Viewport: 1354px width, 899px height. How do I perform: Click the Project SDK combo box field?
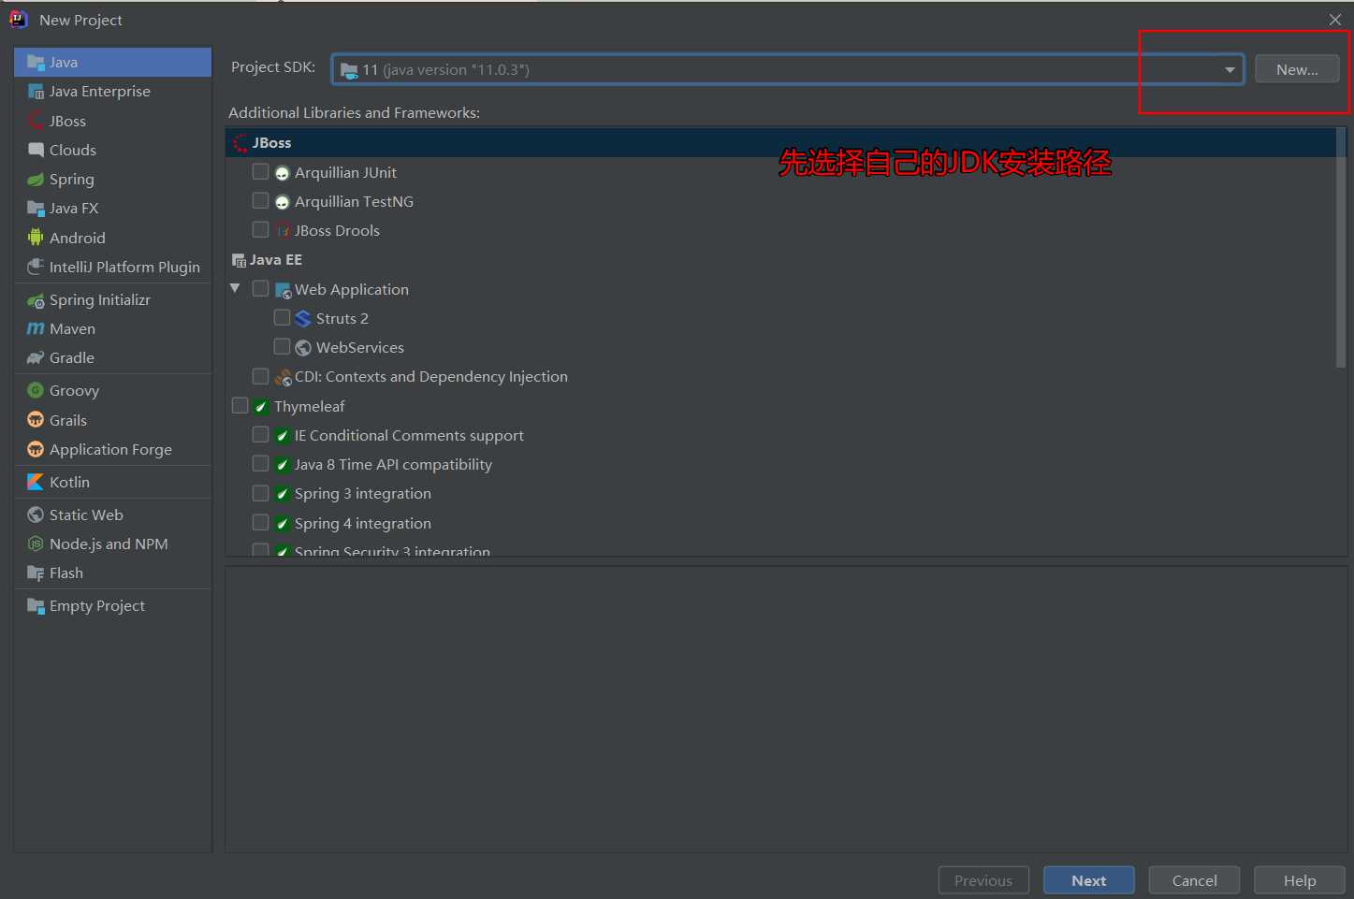788,70
